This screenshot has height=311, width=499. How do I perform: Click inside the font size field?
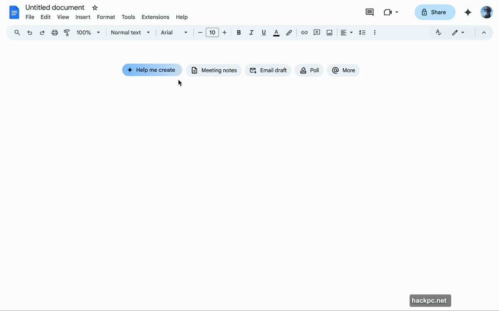point(212,32)
